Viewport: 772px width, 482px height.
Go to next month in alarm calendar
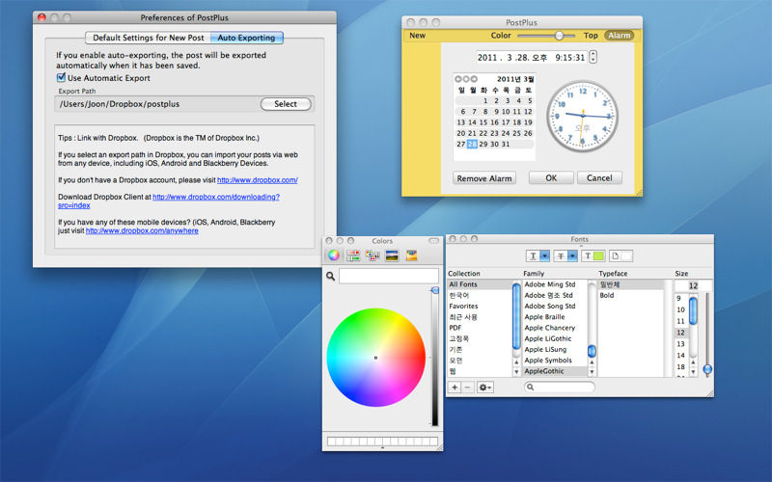(474, 79)
